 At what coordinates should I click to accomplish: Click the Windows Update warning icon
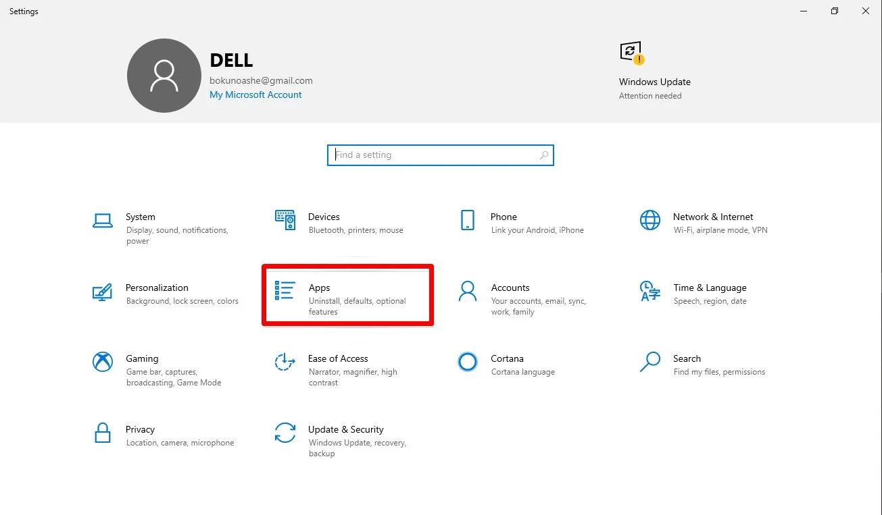pos(631,53)
